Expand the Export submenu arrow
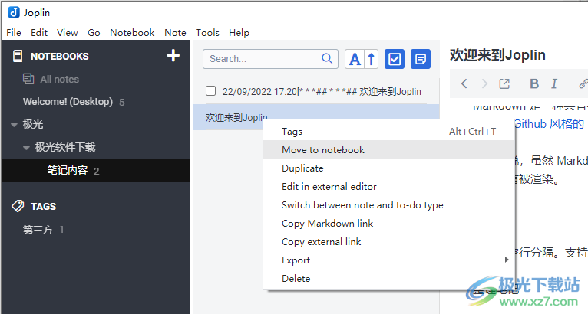The height and width of the screenshot is (314, 588). pyautogui.click(x=507, y=260)
